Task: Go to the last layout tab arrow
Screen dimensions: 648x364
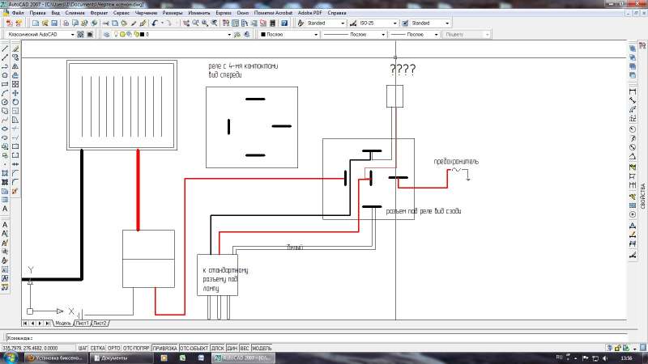Action: click(48, 323)
